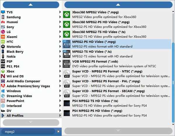Click the PS4 MPEG2-TS HD Video console icon

click(x=66, y=103)
